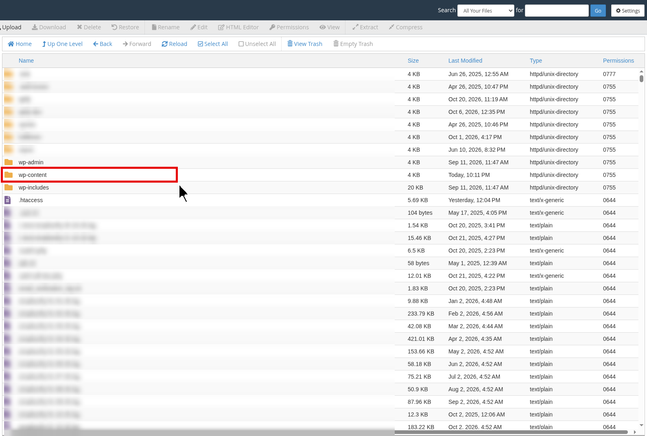The width and height of the screenshot is (647, 436).
Task: Click the May 17, 2025, 4:05 PM cell
Action: tap(478, 213)
